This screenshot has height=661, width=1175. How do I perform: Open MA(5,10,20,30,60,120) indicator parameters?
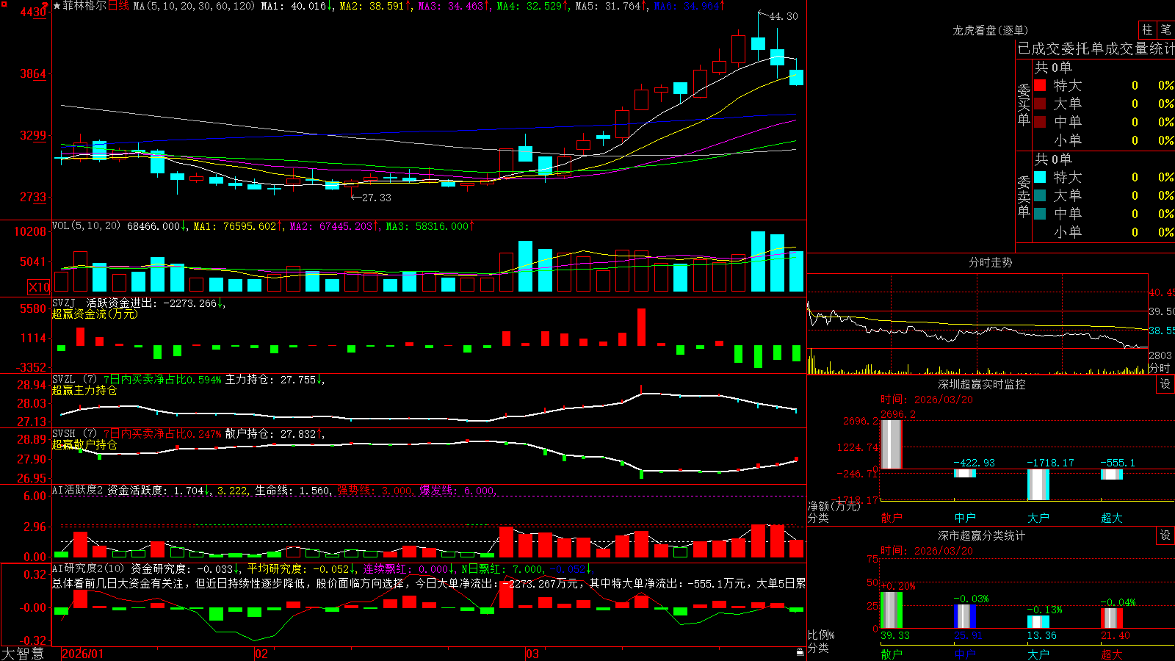pyautogui.click(x=194, y=6)
